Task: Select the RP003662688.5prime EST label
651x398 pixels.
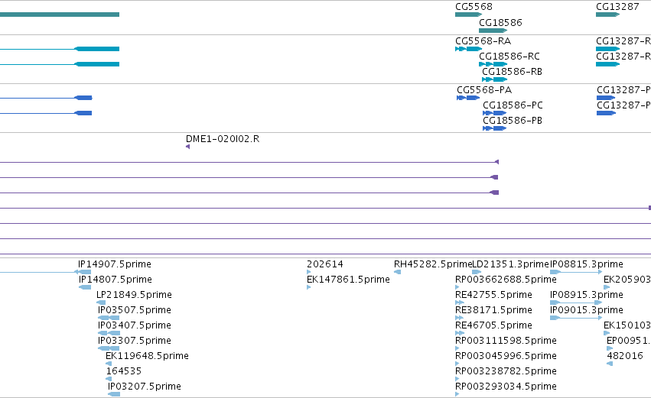Action: pyautogui.click(x=506, y=280)
